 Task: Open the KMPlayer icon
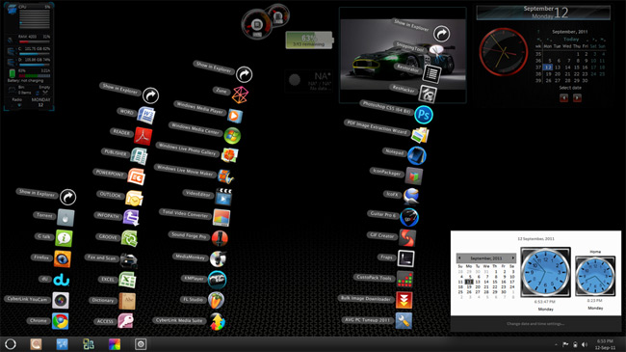tap(218, 280)
